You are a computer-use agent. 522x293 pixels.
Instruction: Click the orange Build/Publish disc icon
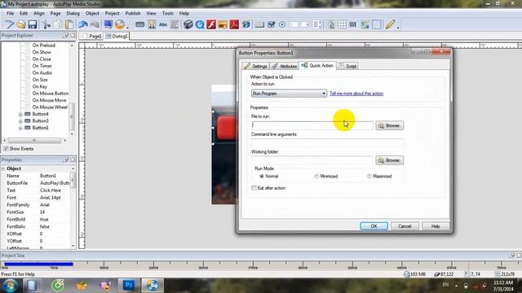(120, 24)
